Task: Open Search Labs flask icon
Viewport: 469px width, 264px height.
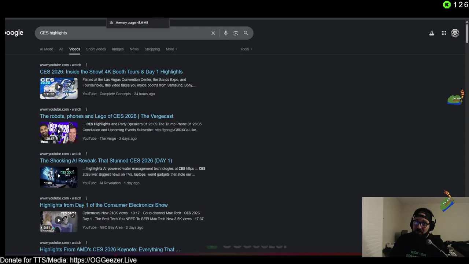Action: [432, 33]
